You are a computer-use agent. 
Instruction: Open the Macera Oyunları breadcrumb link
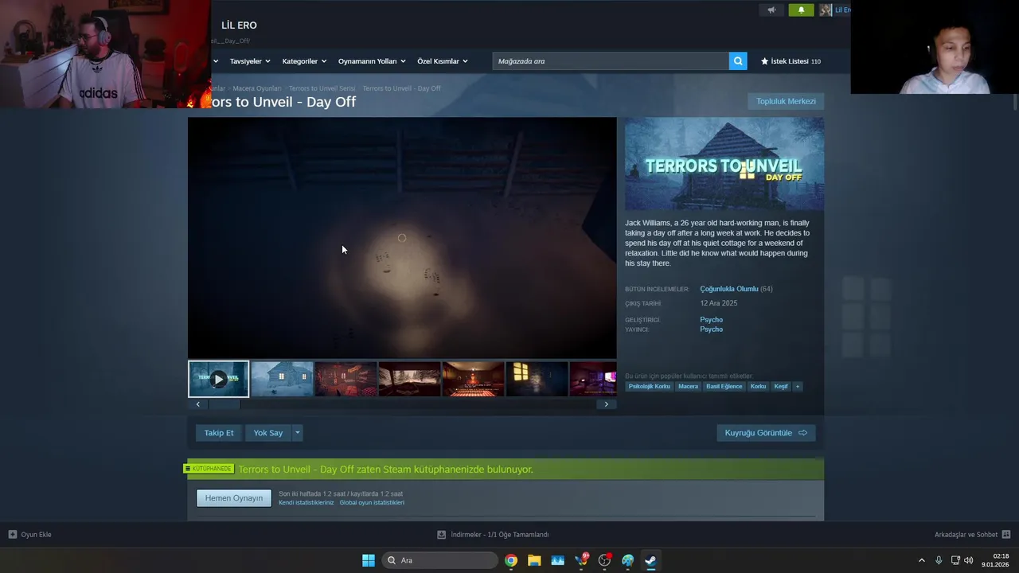point(257,88)
